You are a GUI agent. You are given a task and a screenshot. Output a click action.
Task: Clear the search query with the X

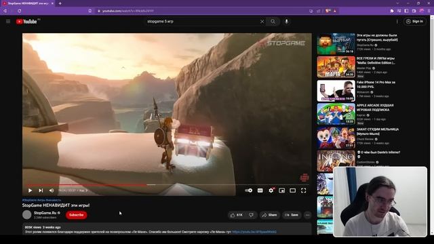click(262, 21)
